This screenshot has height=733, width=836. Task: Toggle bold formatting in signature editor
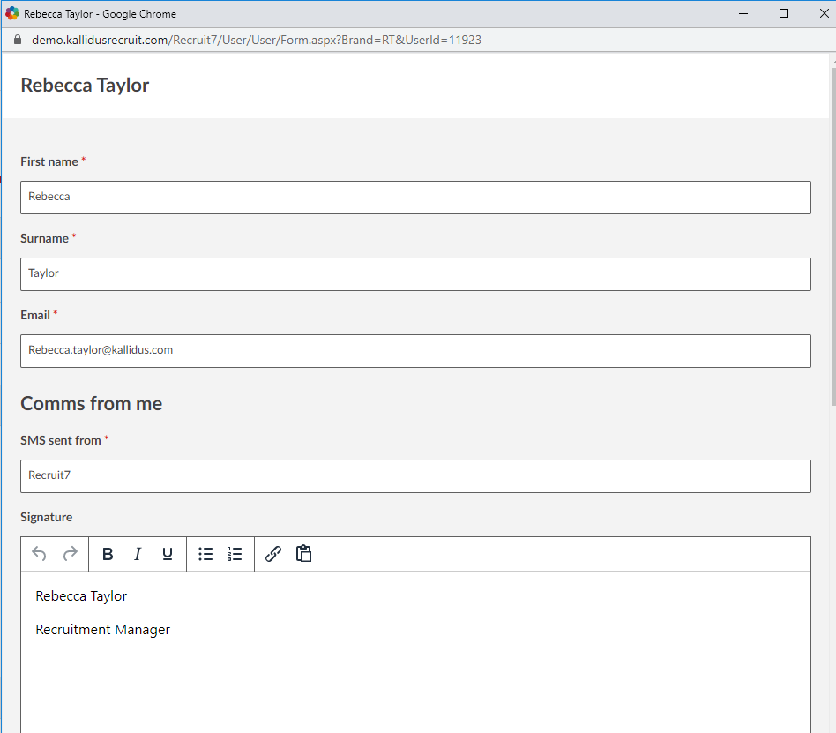click(108, 554)
